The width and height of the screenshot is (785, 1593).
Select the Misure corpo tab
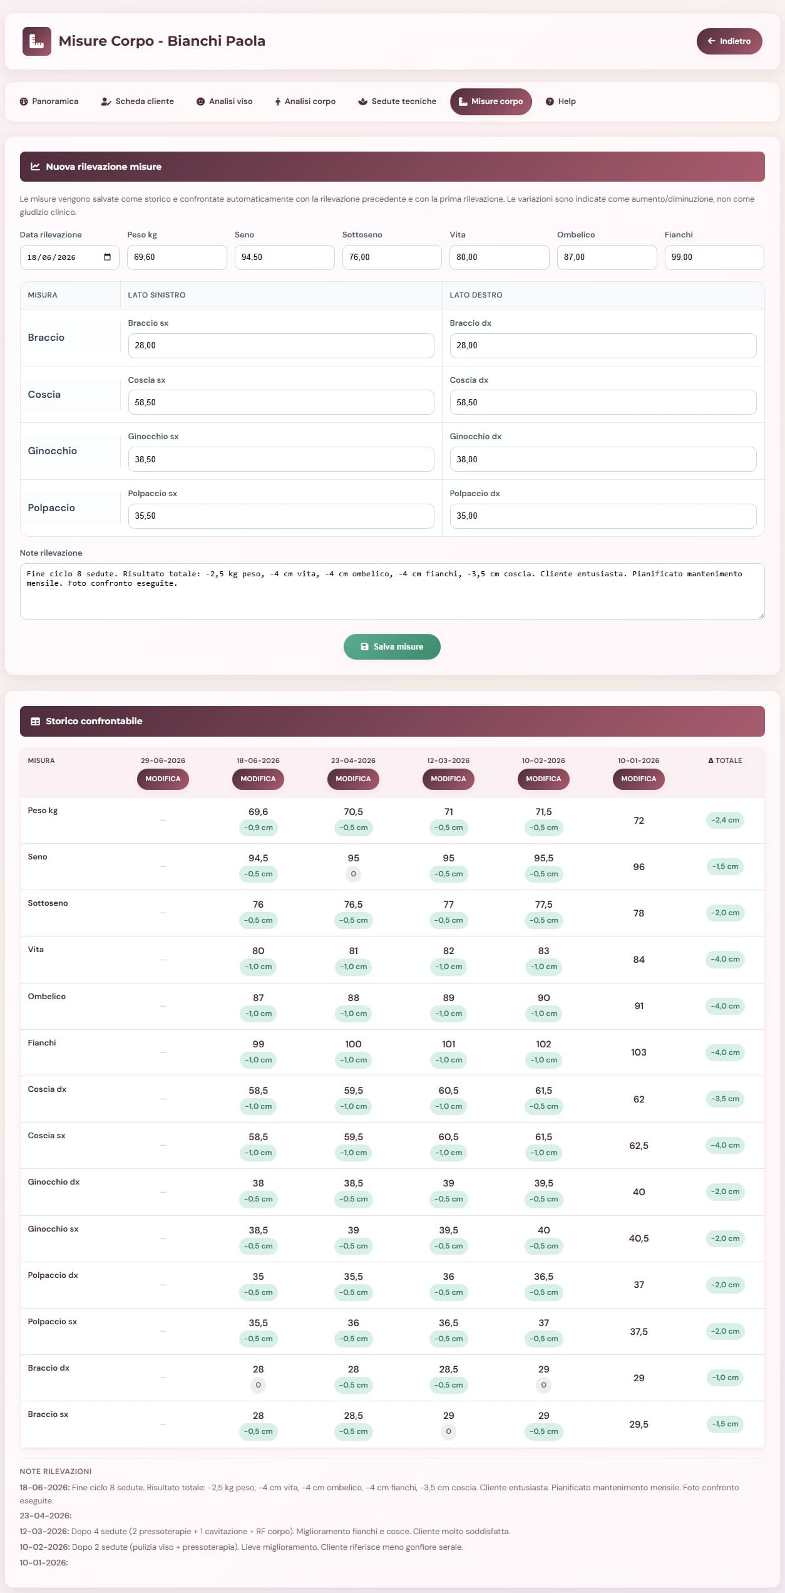click(x=491, y=101)
